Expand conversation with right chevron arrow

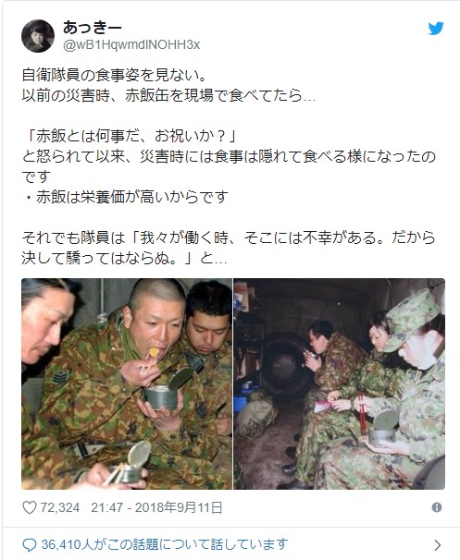tap(437, 545)
